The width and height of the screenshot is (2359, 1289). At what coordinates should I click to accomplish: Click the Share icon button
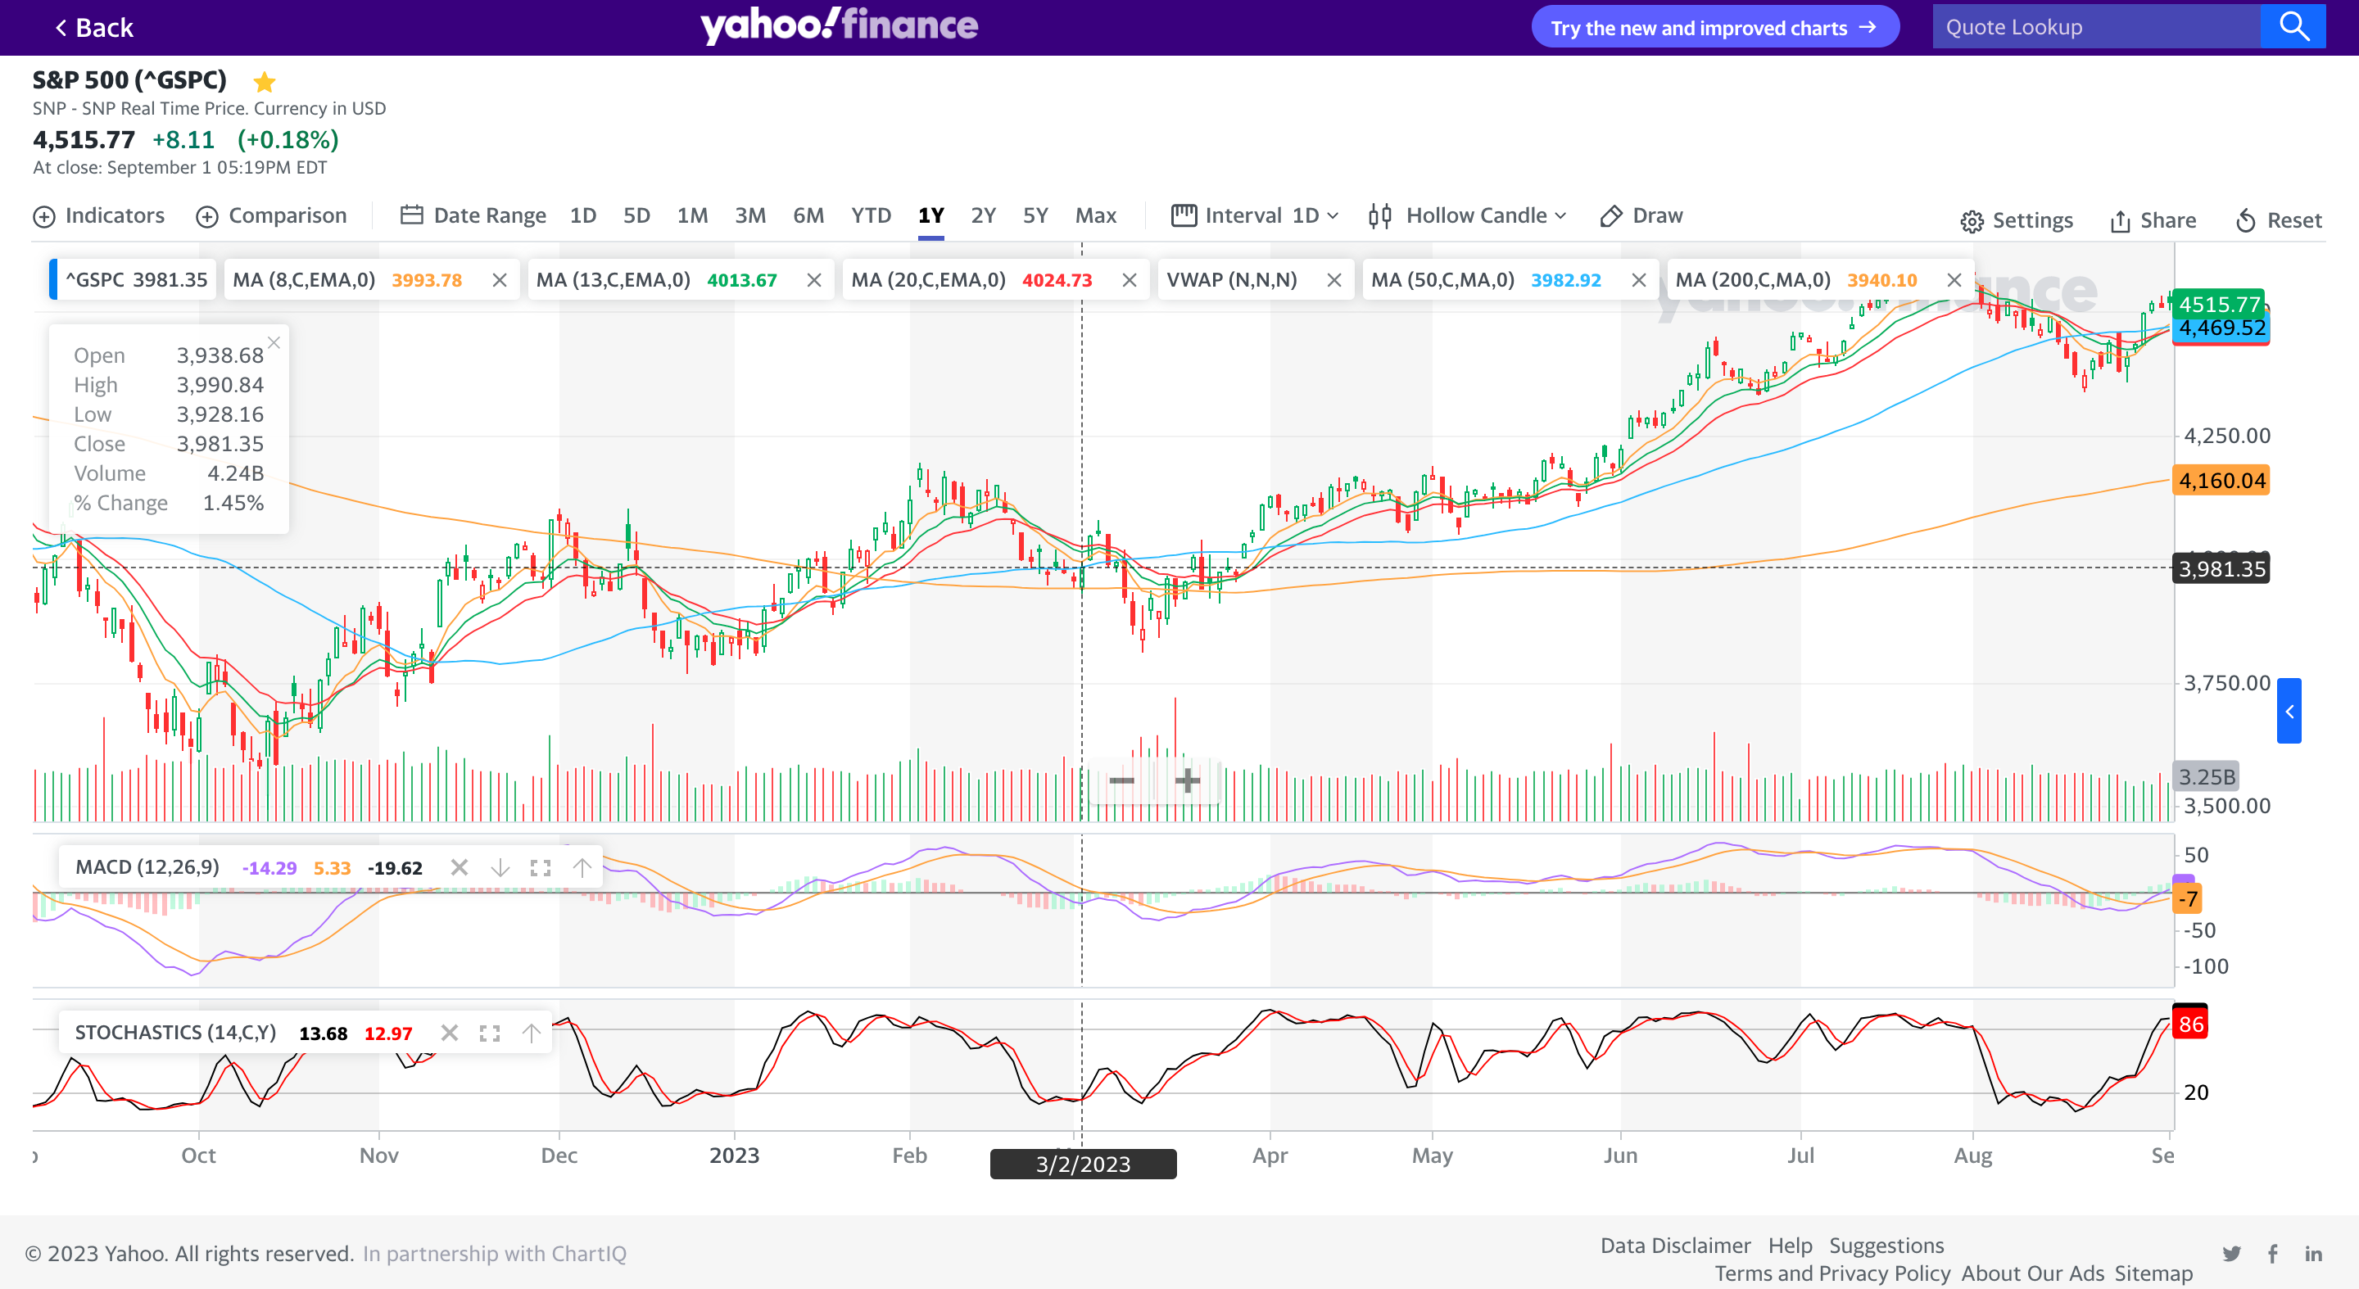tap(2152, 220)
